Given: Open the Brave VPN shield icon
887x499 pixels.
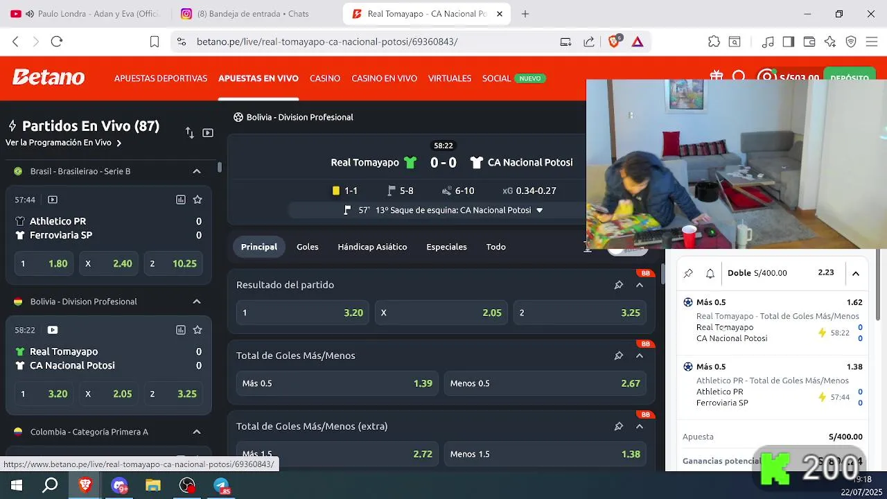Looking at the screenshot, I should (x=851, y=42).
